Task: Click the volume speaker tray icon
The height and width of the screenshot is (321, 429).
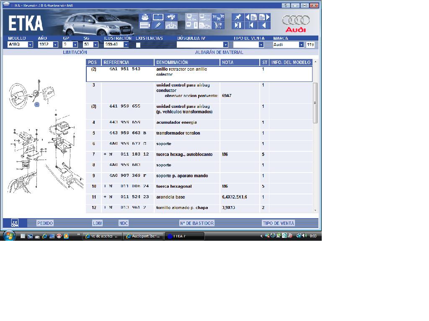Action: point(305,236)
